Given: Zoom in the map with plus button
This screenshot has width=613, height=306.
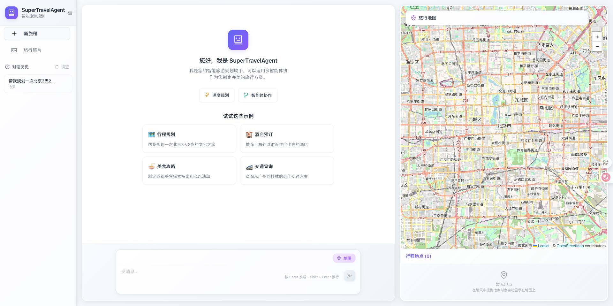Looking at the screenshot, I should pyautogui.click(x=597, y=37).
